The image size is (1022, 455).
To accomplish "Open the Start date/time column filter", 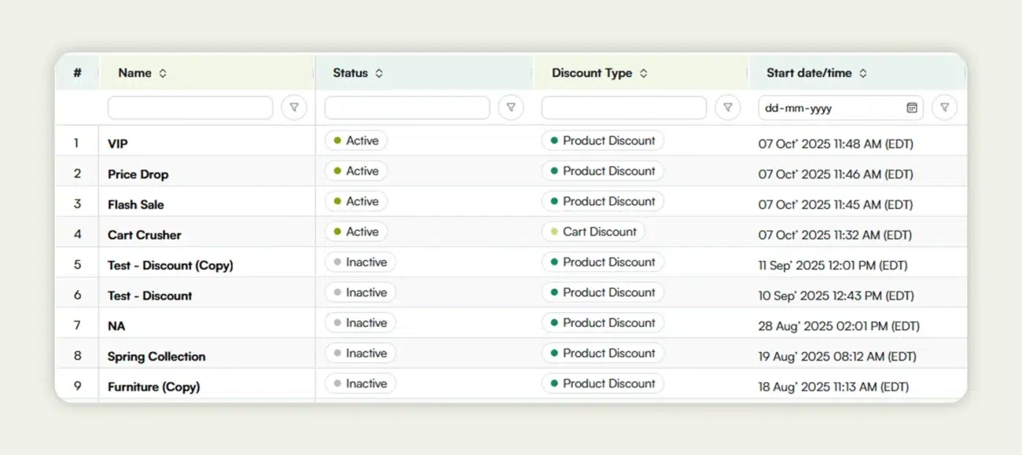I will coord(945,108).
